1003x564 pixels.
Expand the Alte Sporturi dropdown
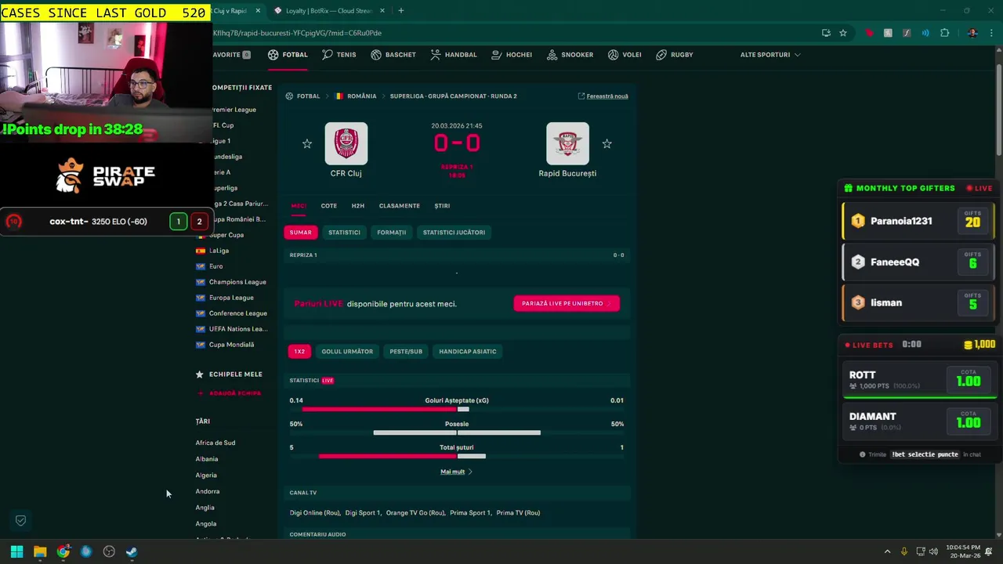(770, 55)
